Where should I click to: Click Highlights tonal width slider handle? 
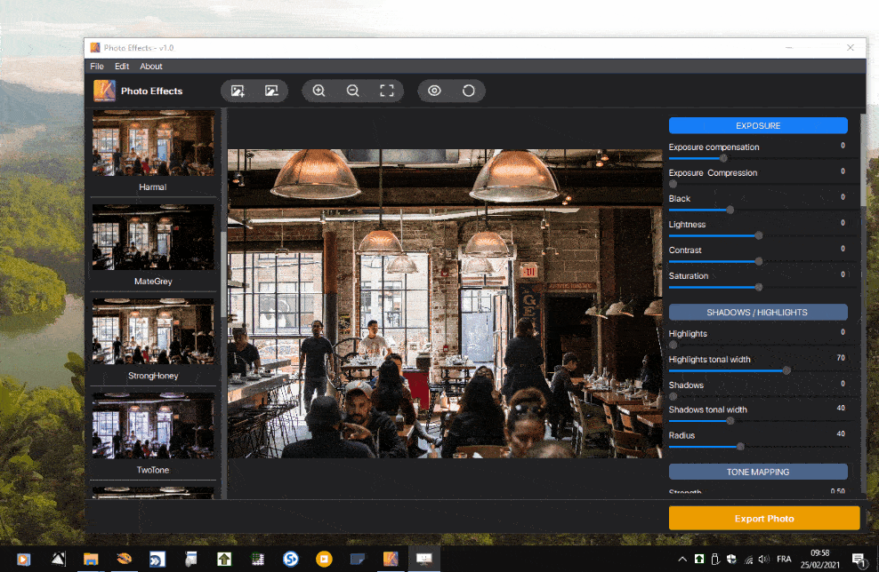coord(786,370)
